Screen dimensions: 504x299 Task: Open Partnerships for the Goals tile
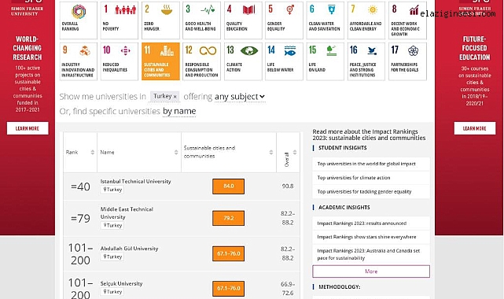(407, 61)
